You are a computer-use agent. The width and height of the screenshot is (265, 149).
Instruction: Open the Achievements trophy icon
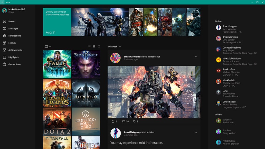pos(4,50)
